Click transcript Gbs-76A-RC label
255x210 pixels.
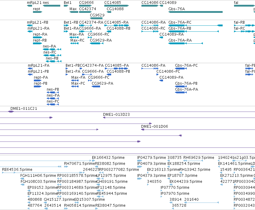point(180,22)
